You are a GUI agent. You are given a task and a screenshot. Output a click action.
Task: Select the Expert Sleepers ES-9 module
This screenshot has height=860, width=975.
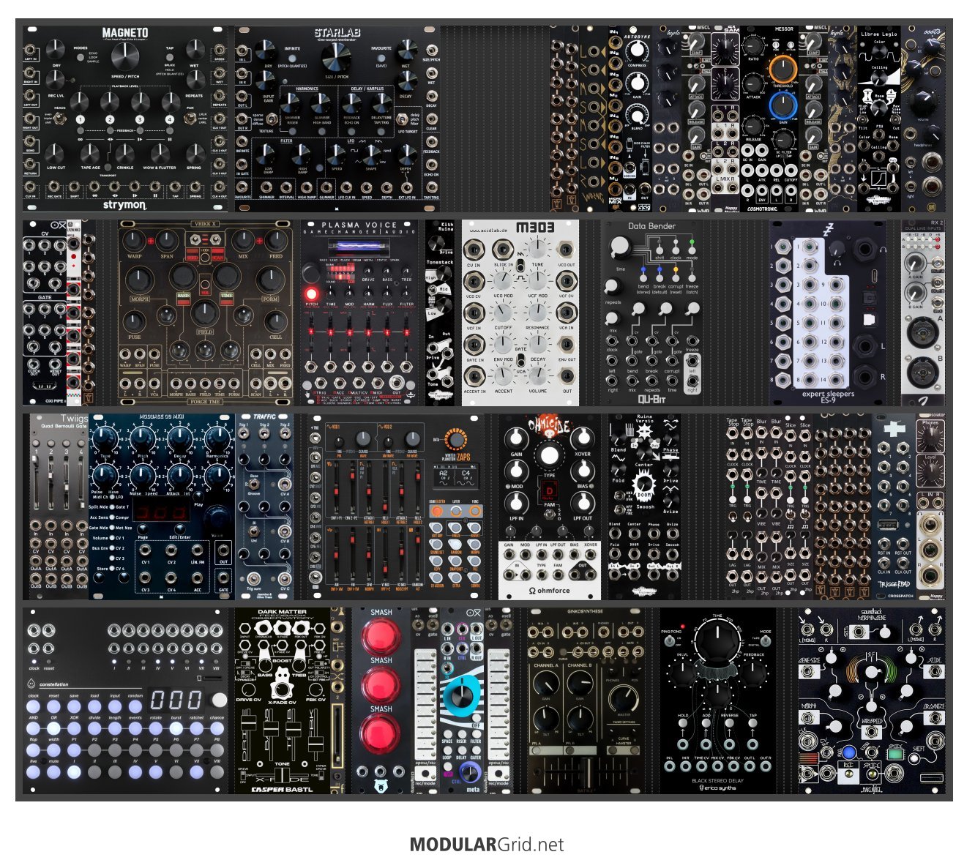(828, 313)
